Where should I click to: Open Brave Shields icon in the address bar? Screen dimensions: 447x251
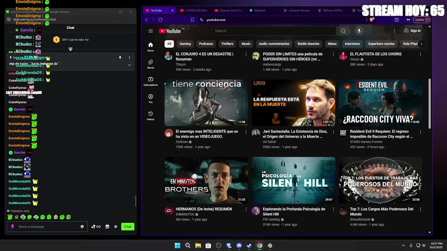[x=371, y=20]
